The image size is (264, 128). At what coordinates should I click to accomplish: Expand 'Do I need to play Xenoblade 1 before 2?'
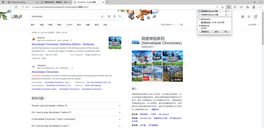(76, 112)
